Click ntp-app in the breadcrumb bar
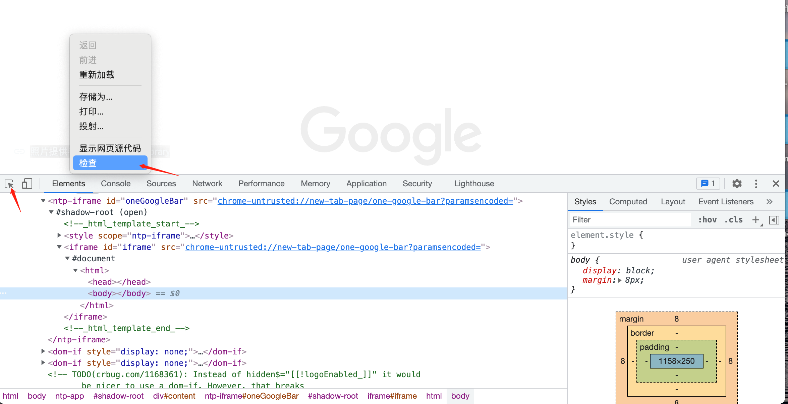The image size is (788, 404). [x=69, y=396]
